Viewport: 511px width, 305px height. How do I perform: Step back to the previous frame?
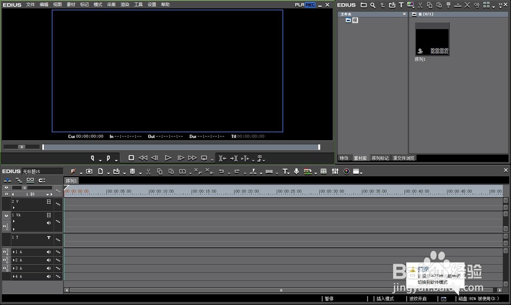click(x=154, y=158)
